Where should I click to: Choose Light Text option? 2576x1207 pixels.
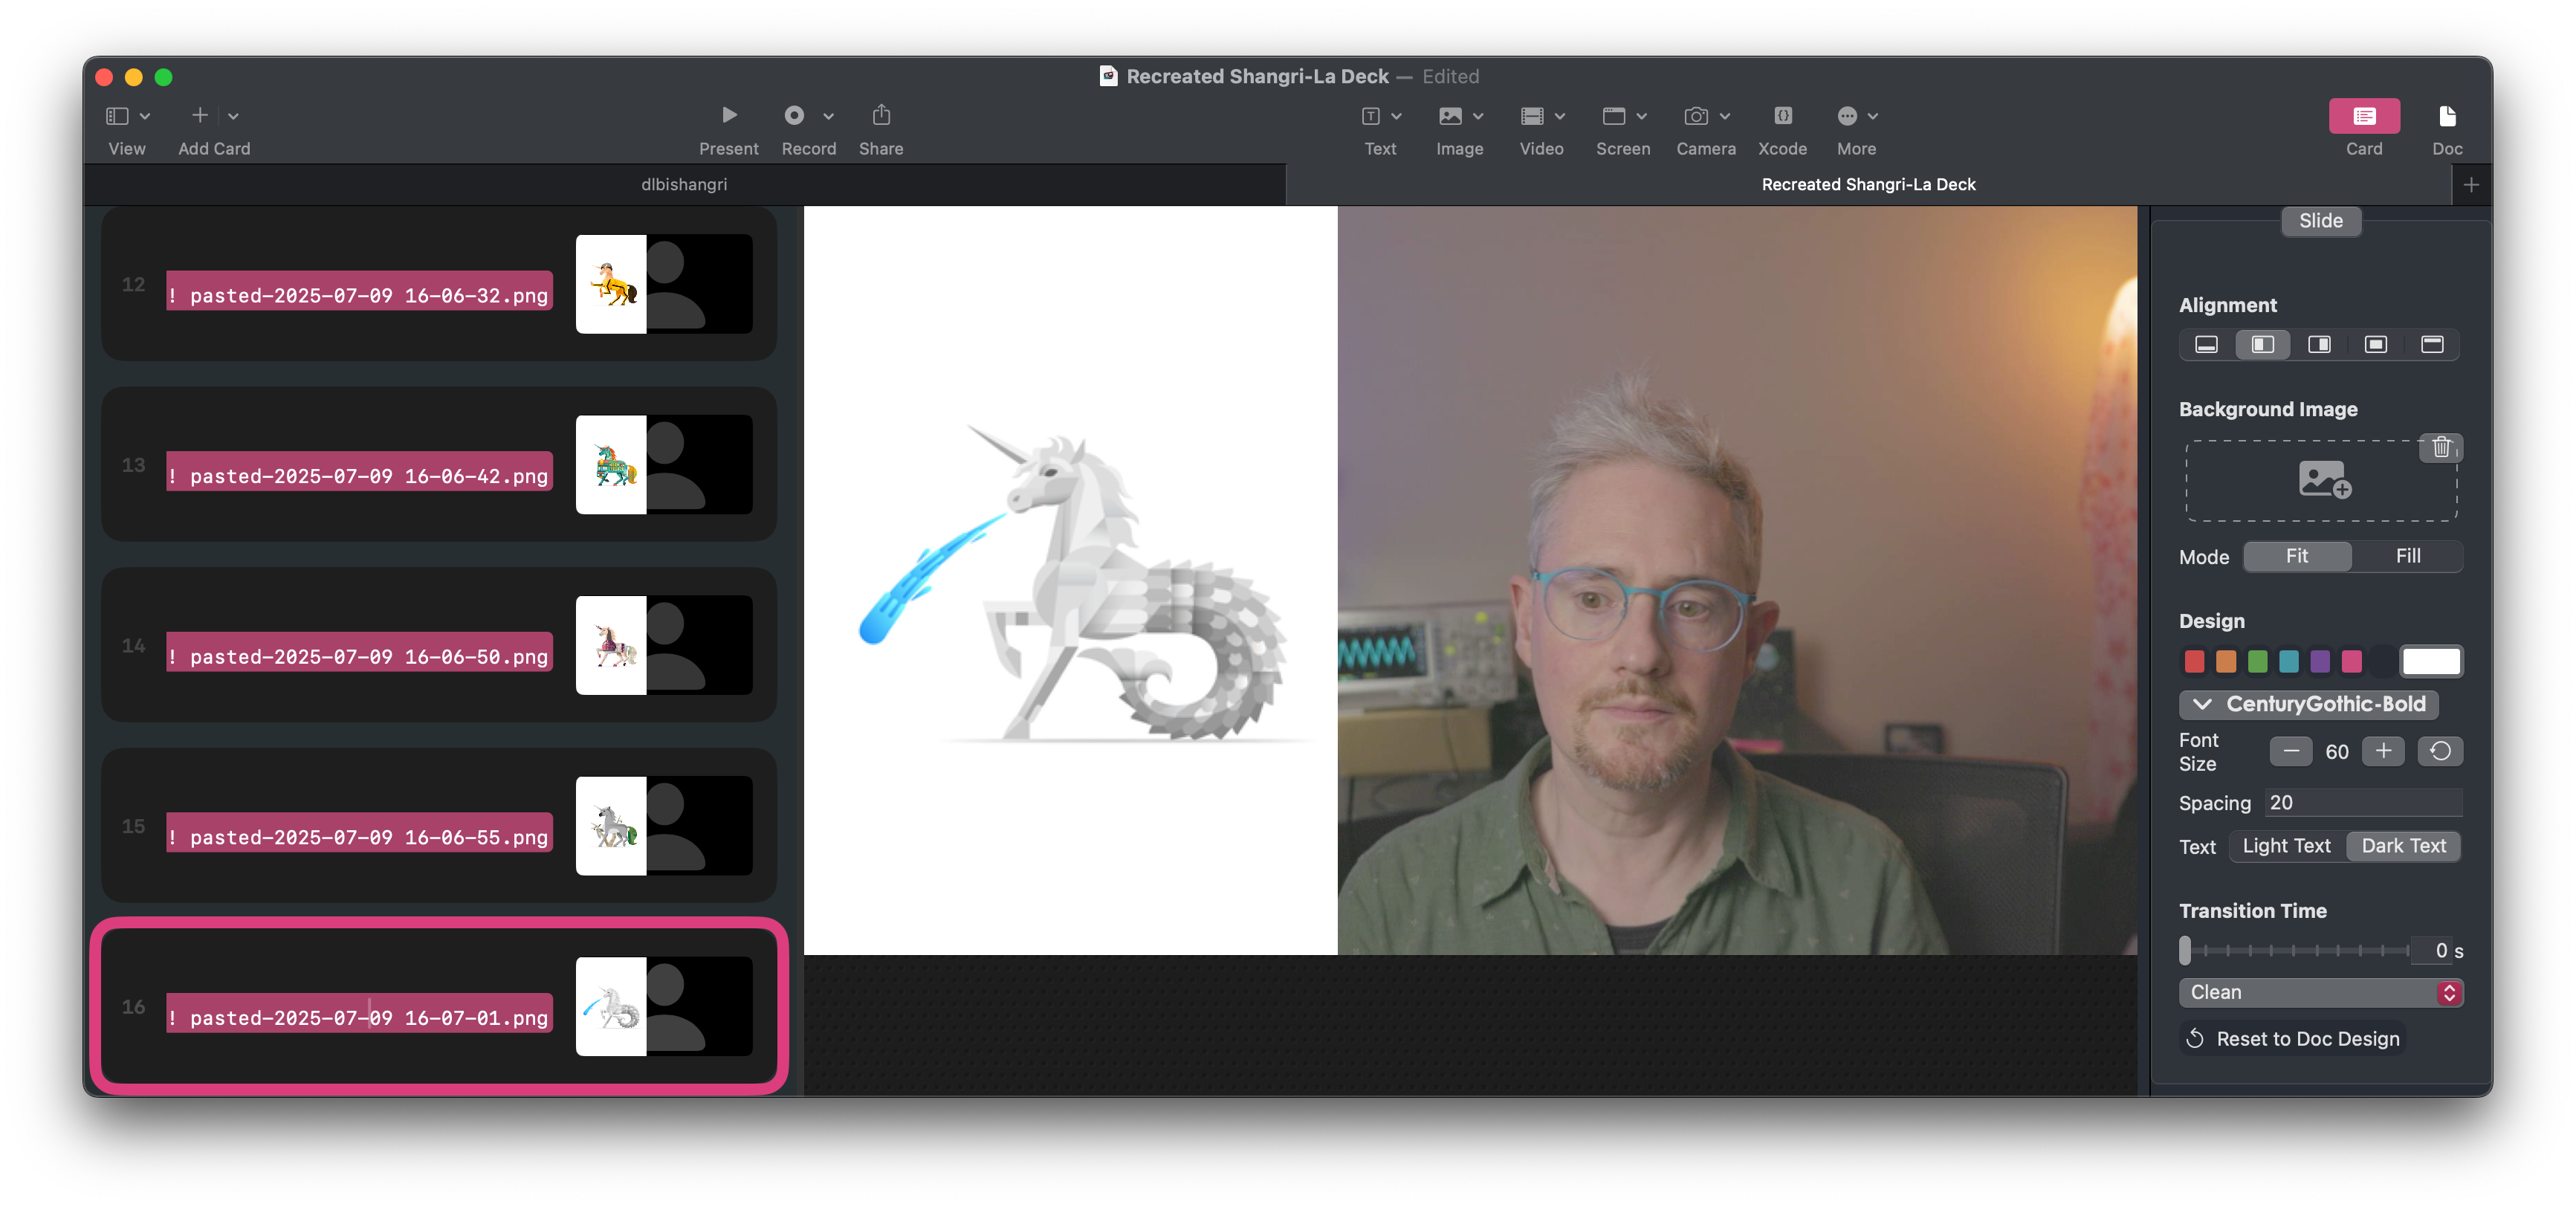[x=2286, y=846]
